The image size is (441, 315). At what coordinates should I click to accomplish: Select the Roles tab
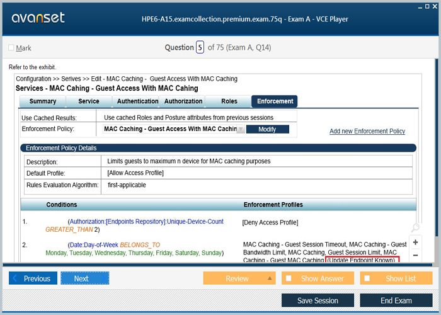(x=229, y=101)
